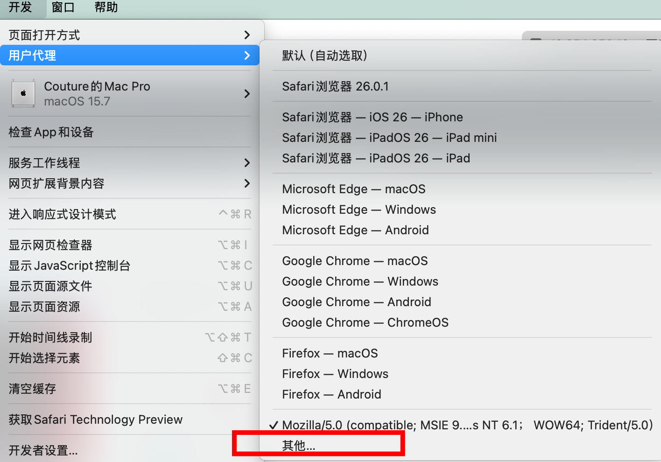Choose 清空缓存
The width and height of the screenshot is (661, 462).
[130, 389]
